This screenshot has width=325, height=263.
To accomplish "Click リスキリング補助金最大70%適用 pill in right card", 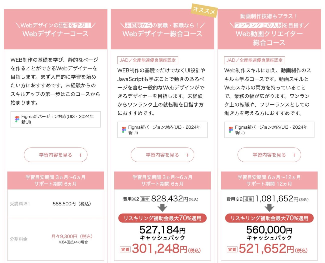I will tap(269, 218).
